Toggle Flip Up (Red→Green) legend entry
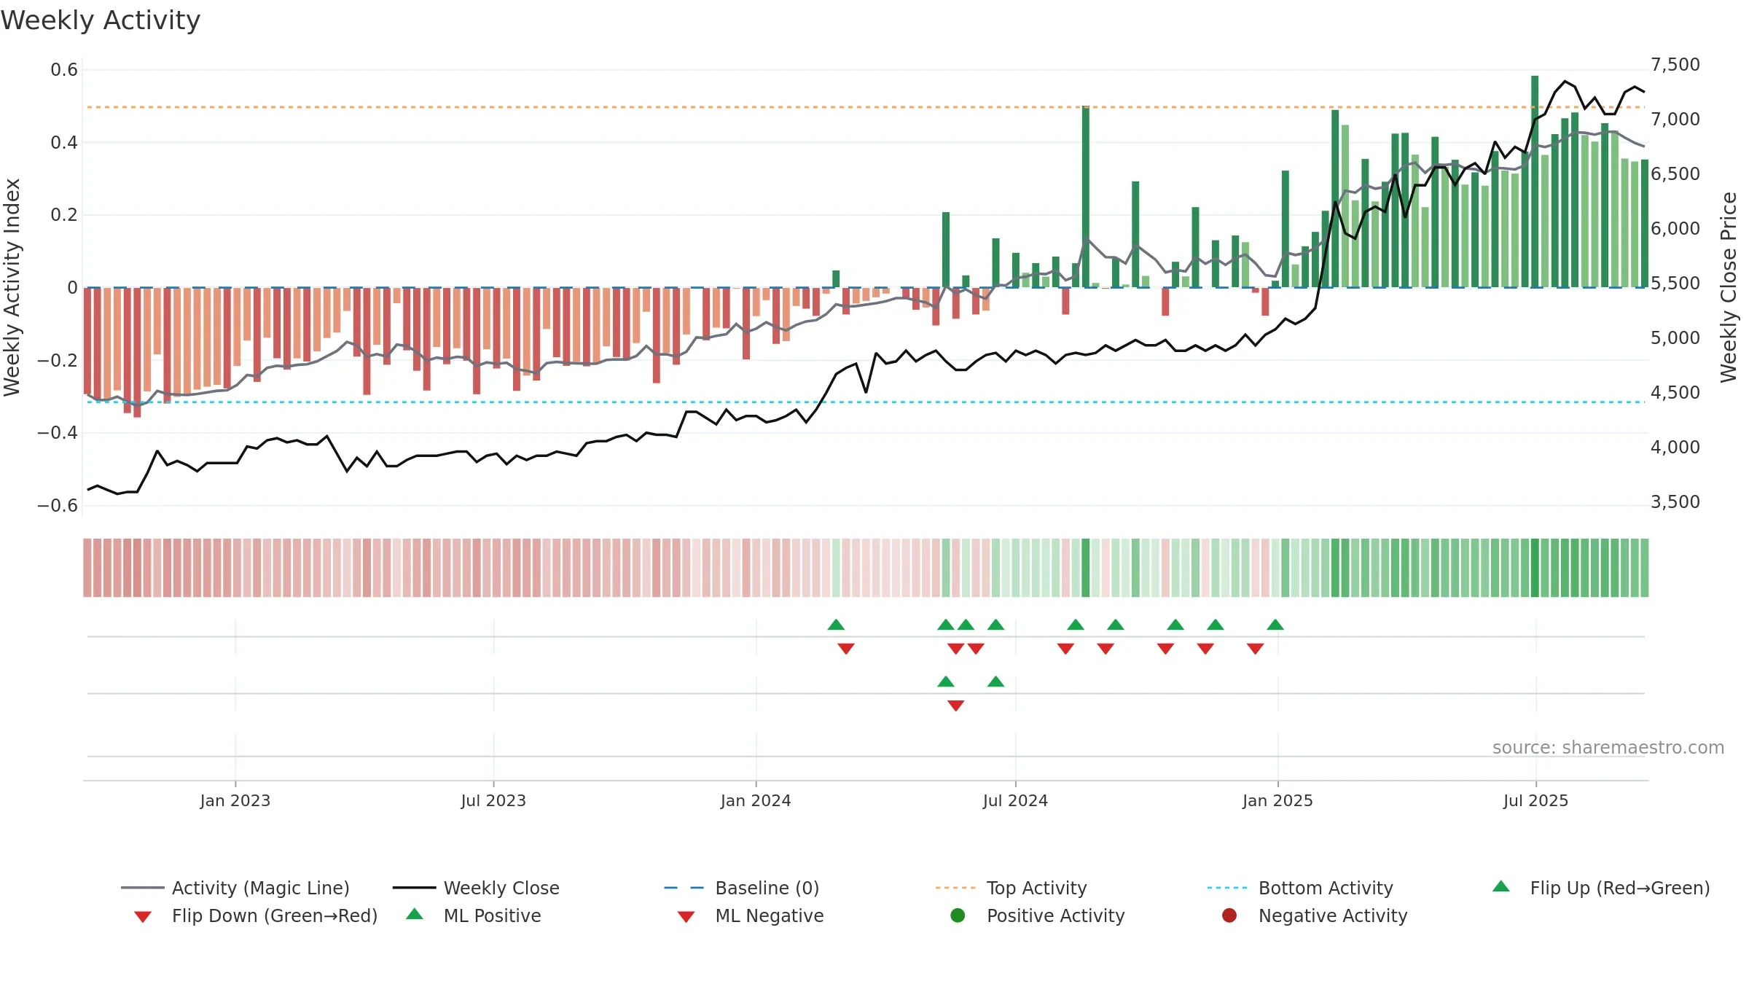Viewport: 1749px width, 984px height. pyautogui.click(x=1600, y=888)
